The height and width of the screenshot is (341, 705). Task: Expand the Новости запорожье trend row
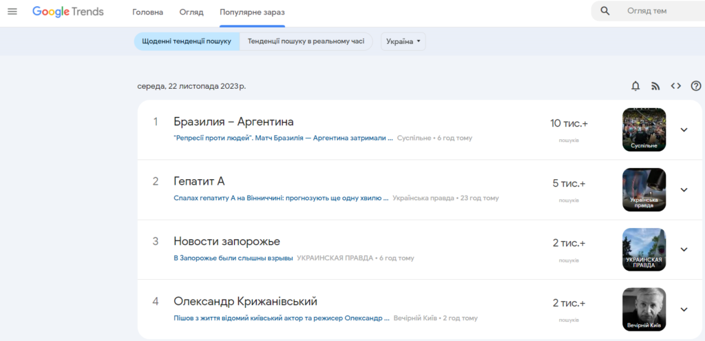[x=684, y=249]
